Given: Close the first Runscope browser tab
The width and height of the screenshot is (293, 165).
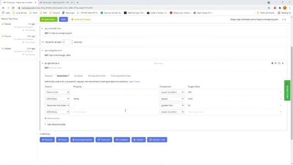Looking at the screenshot, I should click(x=35, y=3).
